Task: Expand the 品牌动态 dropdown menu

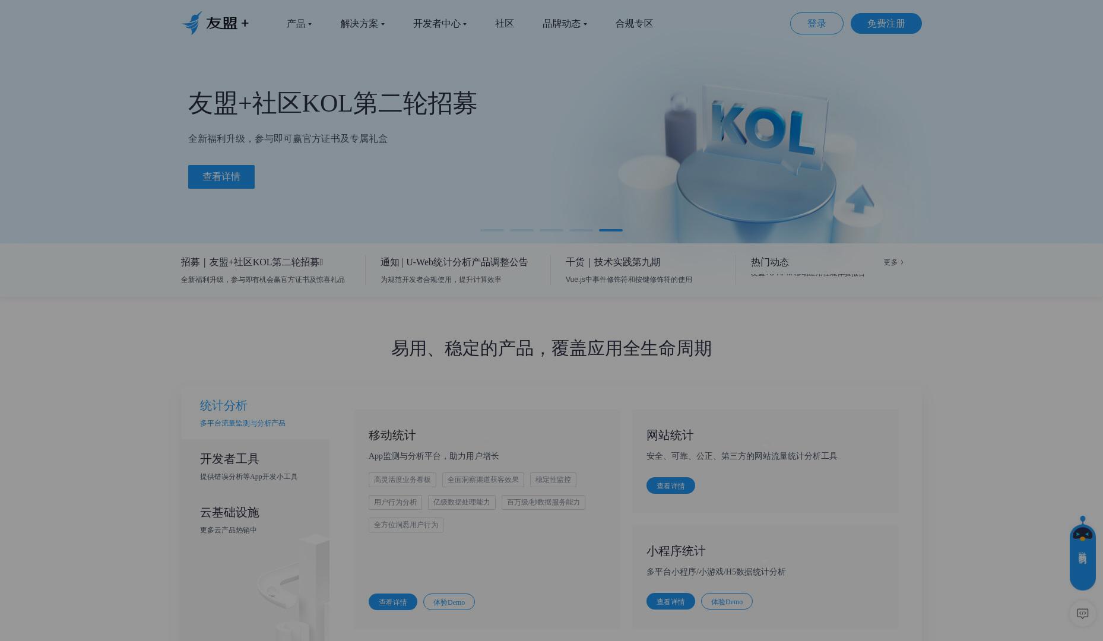Action: pos(565,24)
